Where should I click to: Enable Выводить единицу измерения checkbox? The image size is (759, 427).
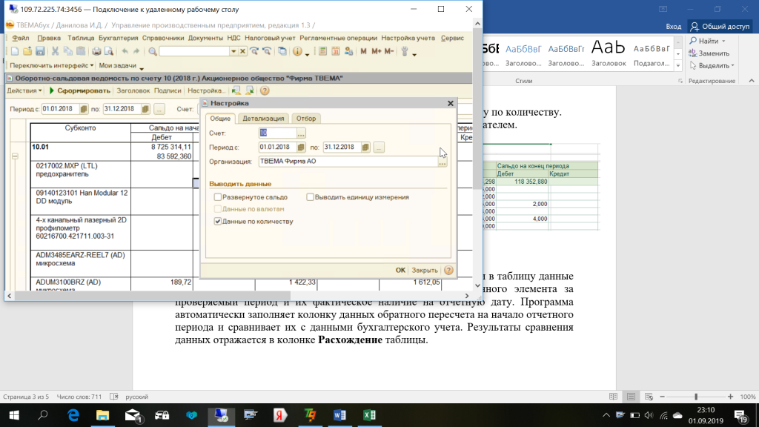[x=311, y=197]
